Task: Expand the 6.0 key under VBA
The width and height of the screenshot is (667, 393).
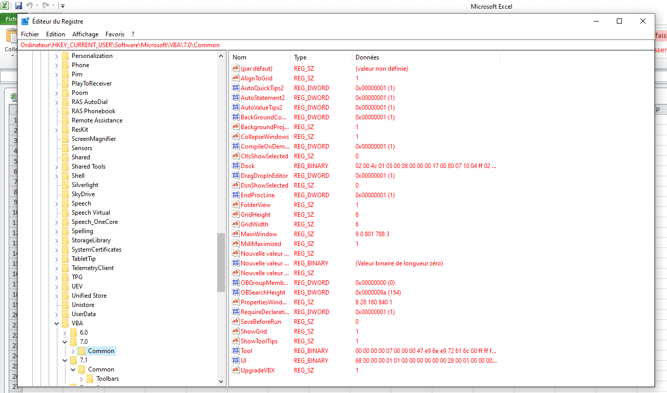Action: click(x=65, y=333)
